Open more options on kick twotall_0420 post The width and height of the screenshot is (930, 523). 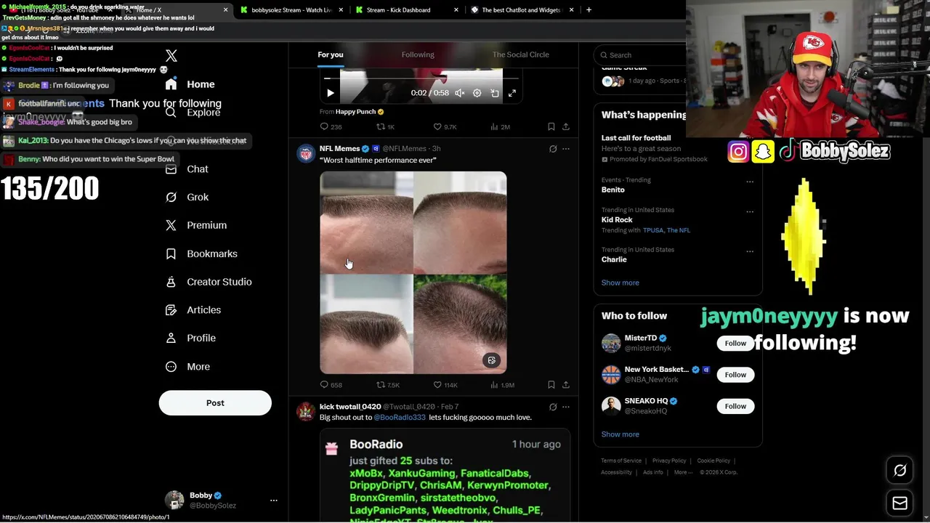pos(566,407)
